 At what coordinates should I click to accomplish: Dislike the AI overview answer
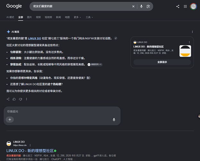(21, 99)
